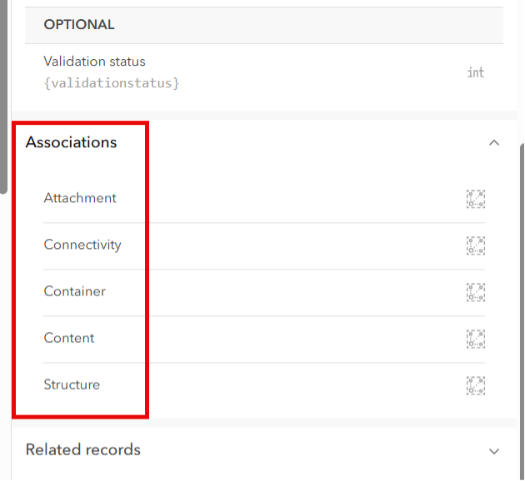Select the Container list item
Screen dimensions: 525x481
75,291
